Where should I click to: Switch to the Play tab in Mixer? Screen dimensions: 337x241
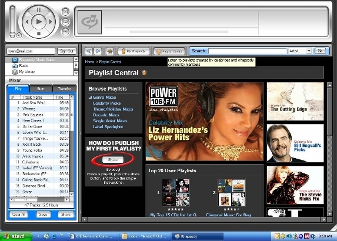point(18,88)
